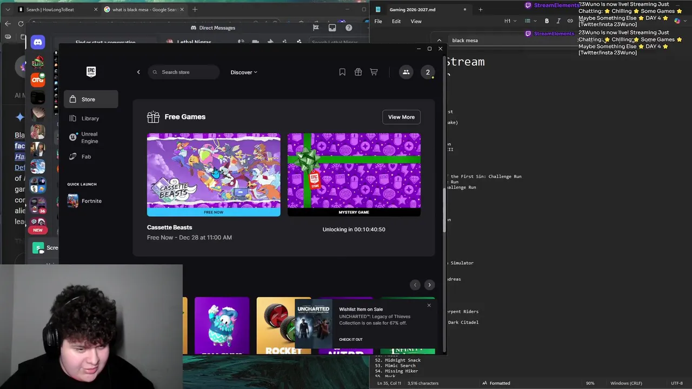692x389 pixels.
Task: Show the previous carousel items arrow
Action: [415, 285]
